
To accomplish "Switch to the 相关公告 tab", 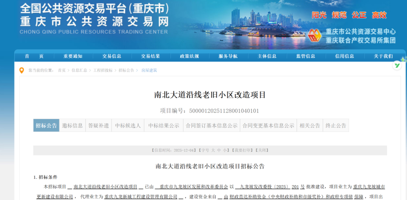I will coord(310,125).
